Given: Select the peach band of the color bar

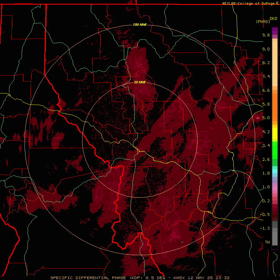Looking at the screenshot, I should pos(275,64).
